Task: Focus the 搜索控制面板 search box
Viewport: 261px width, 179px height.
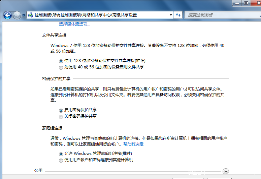Action: (x=223, y=15)
